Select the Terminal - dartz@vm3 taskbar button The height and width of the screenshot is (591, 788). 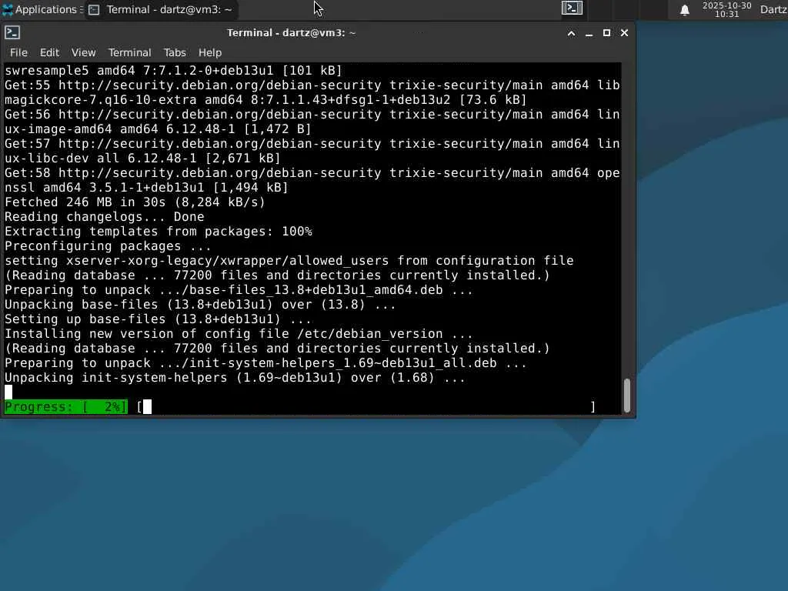click(x=161, y=9)
